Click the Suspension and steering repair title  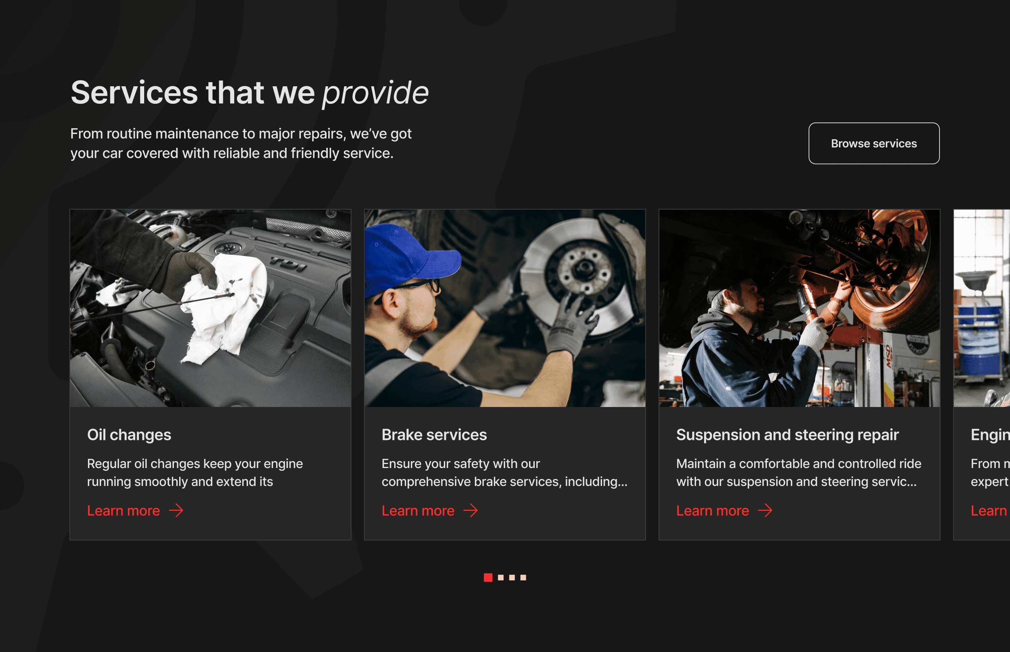coord(787,435)
